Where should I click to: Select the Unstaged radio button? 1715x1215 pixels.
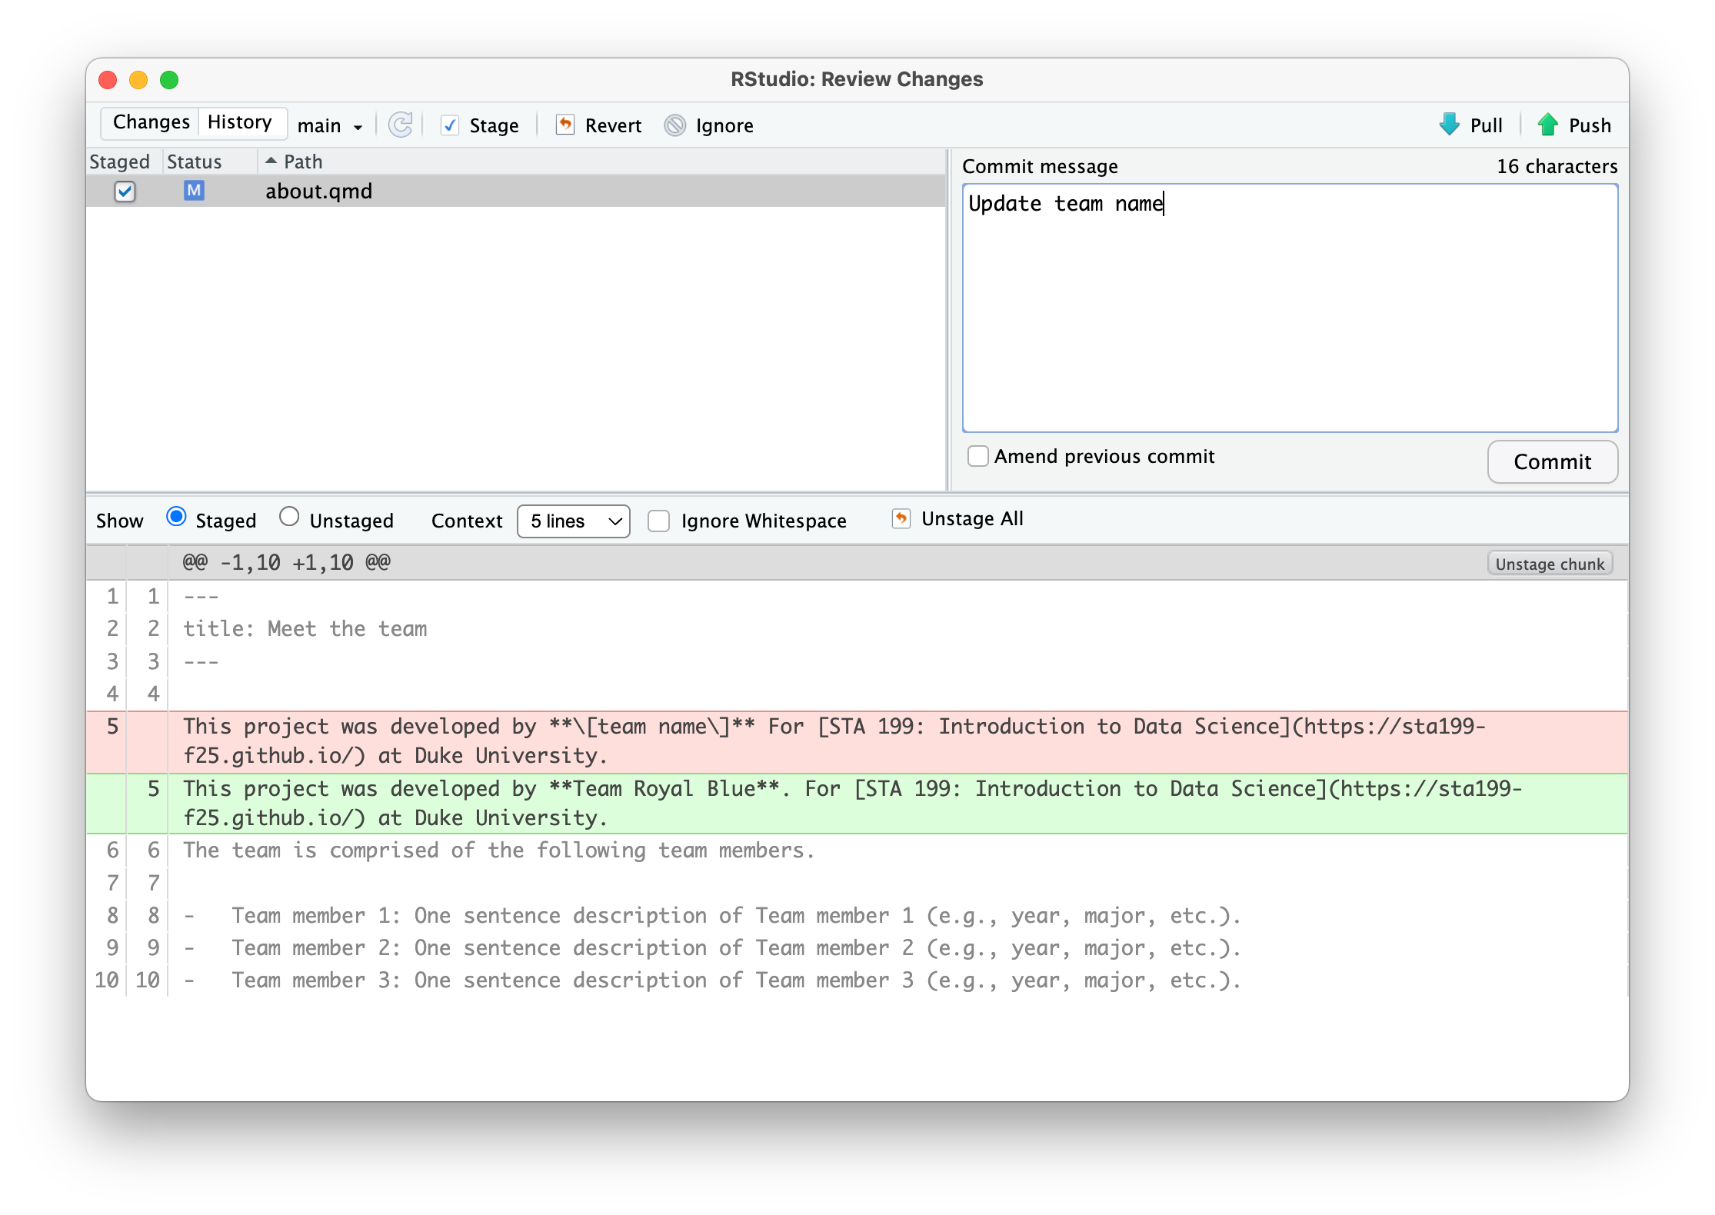tap(289, 517)
